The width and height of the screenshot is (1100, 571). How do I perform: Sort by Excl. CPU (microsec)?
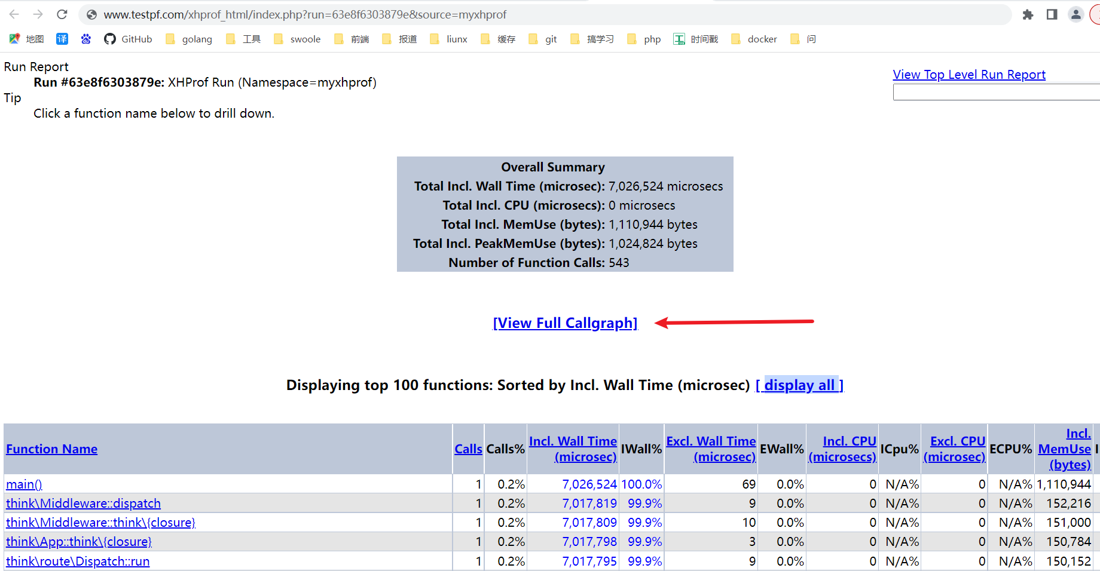tap(954, 449)
